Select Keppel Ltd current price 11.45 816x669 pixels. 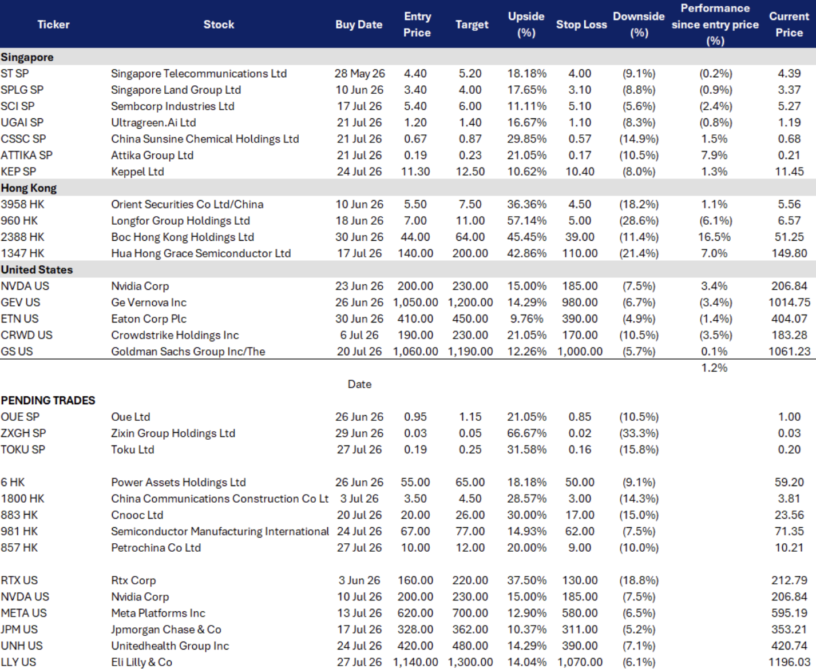789,172
